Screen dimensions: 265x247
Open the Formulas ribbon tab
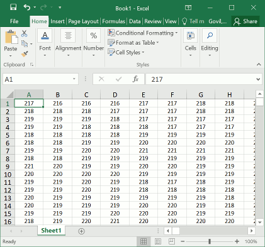coord(113,21)
